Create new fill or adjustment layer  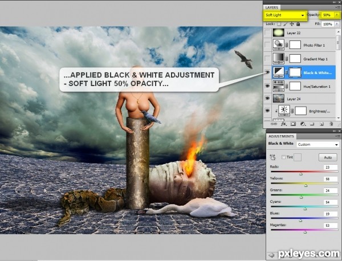point(303,124)
